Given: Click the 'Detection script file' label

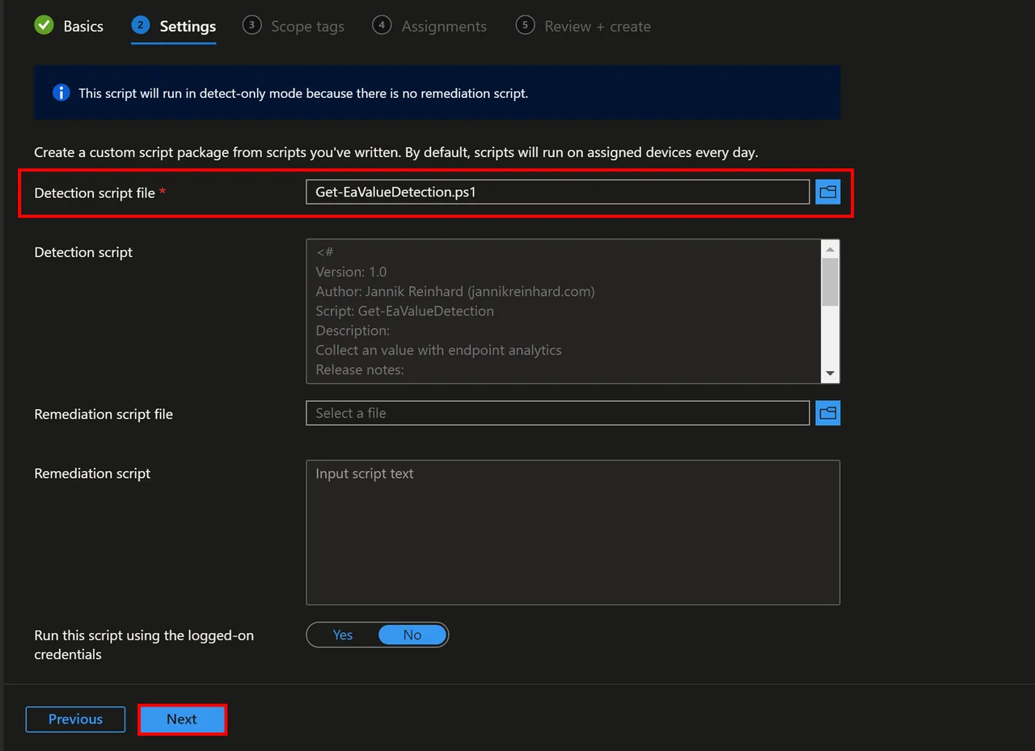Looking at the screenshot, I should (95, 192).
